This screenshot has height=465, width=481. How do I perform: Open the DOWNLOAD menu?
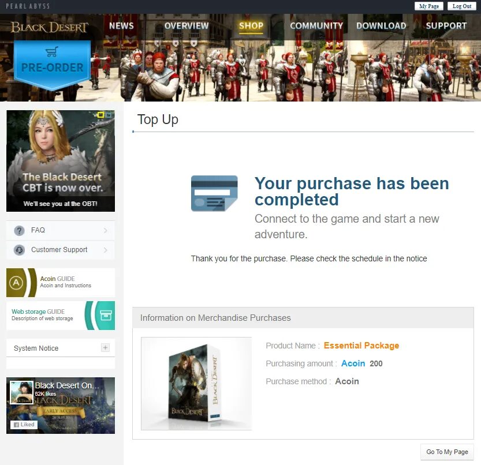(x=381, y=26)
